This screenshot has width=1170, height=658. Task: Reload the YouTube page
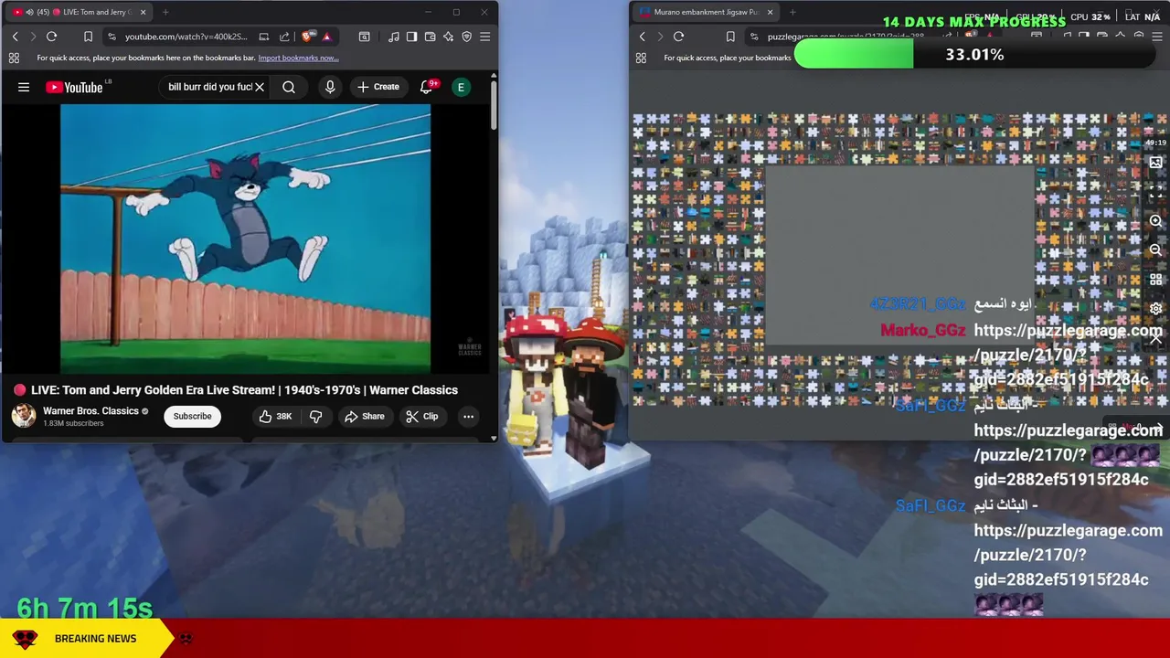click(51, 37)
